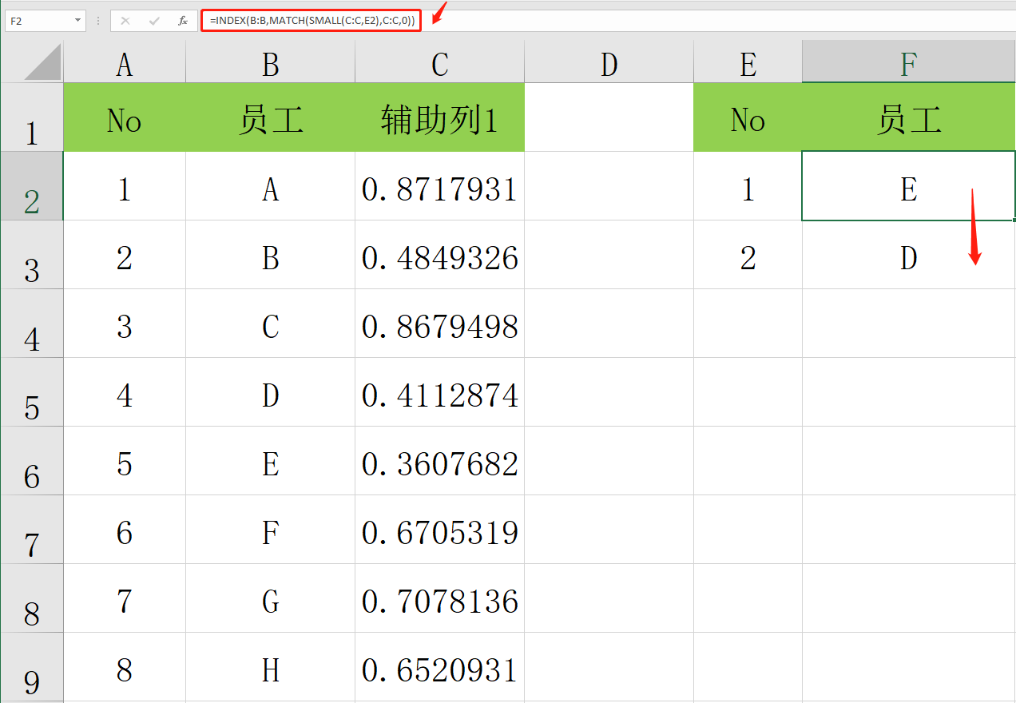Click the green '员工' header in column B

[271, 117]
